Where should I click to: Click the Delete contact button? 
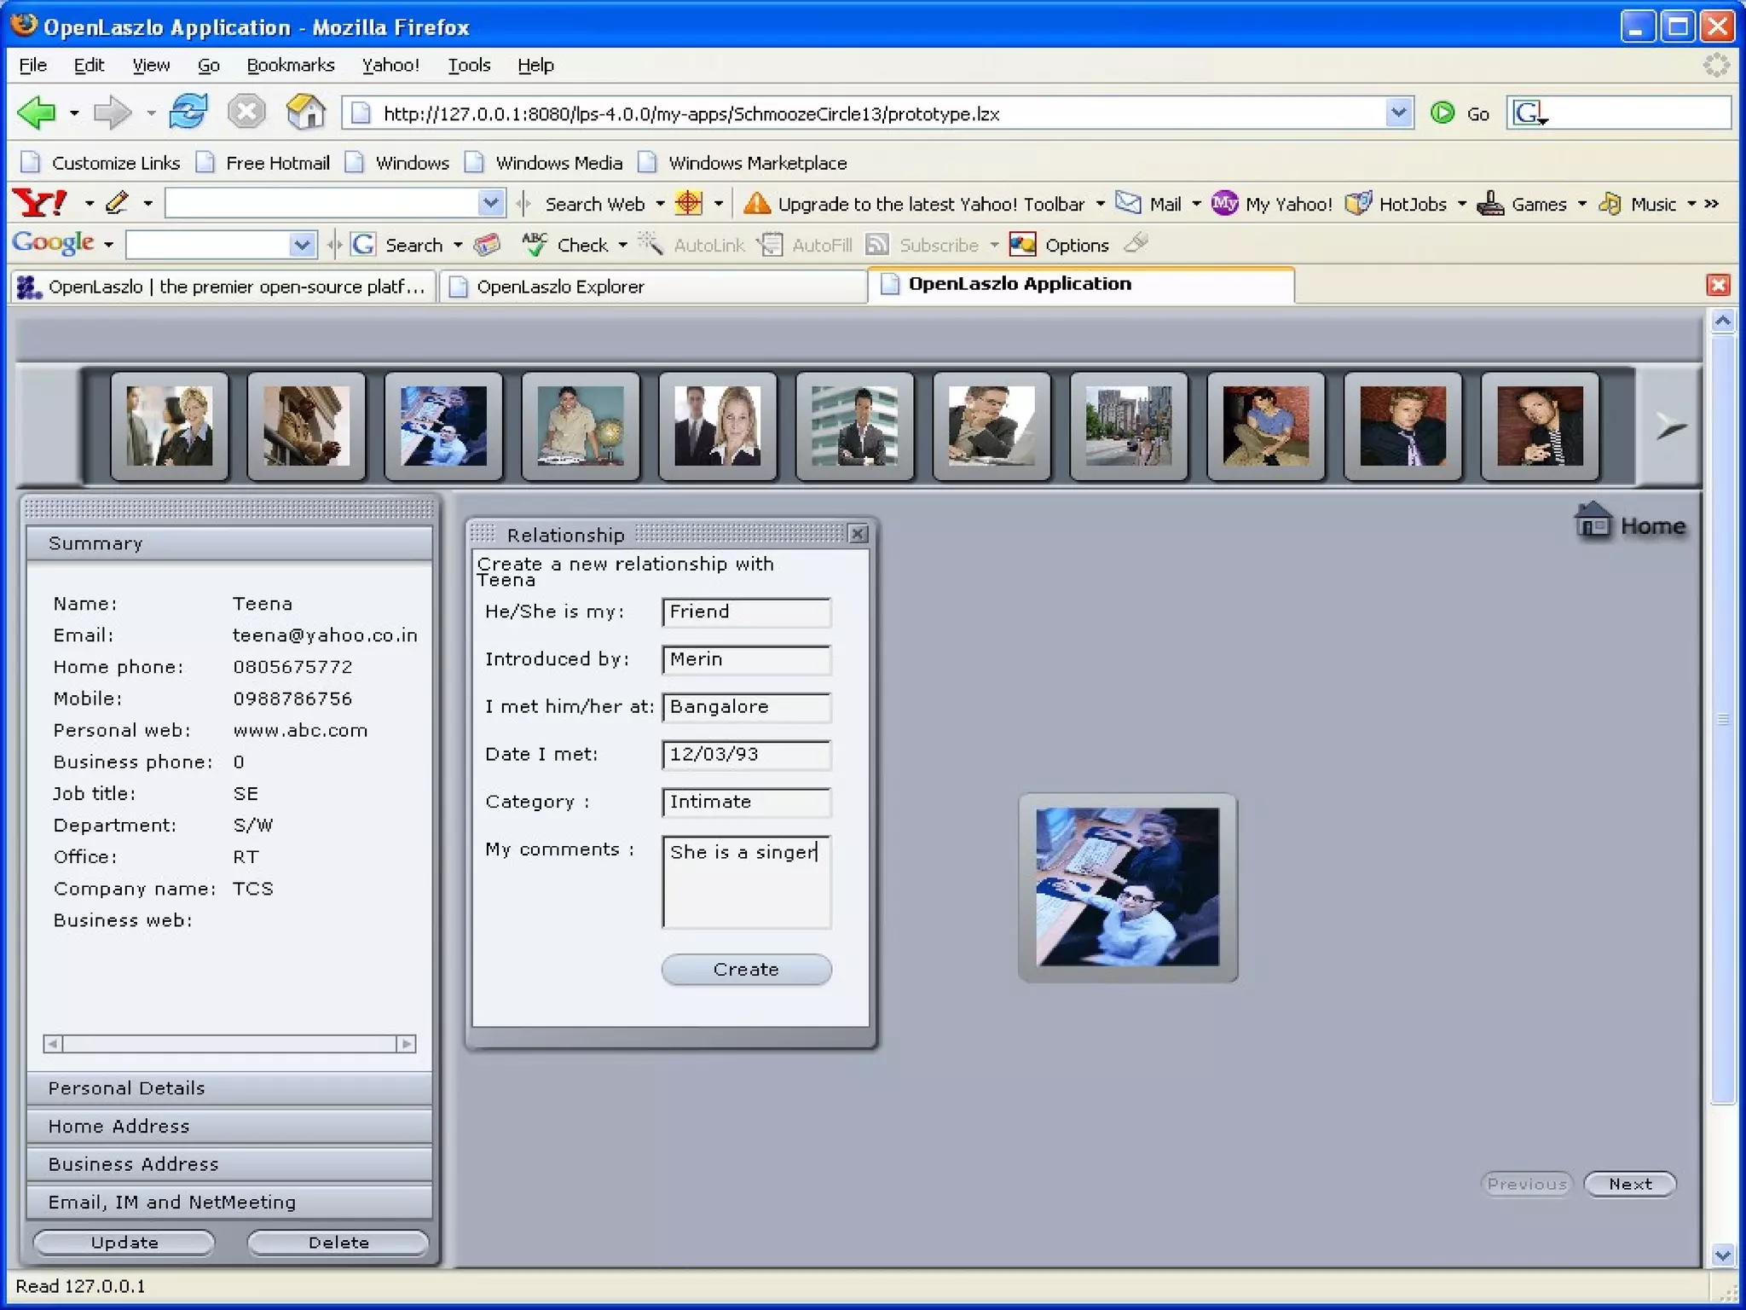point(338,1243)
